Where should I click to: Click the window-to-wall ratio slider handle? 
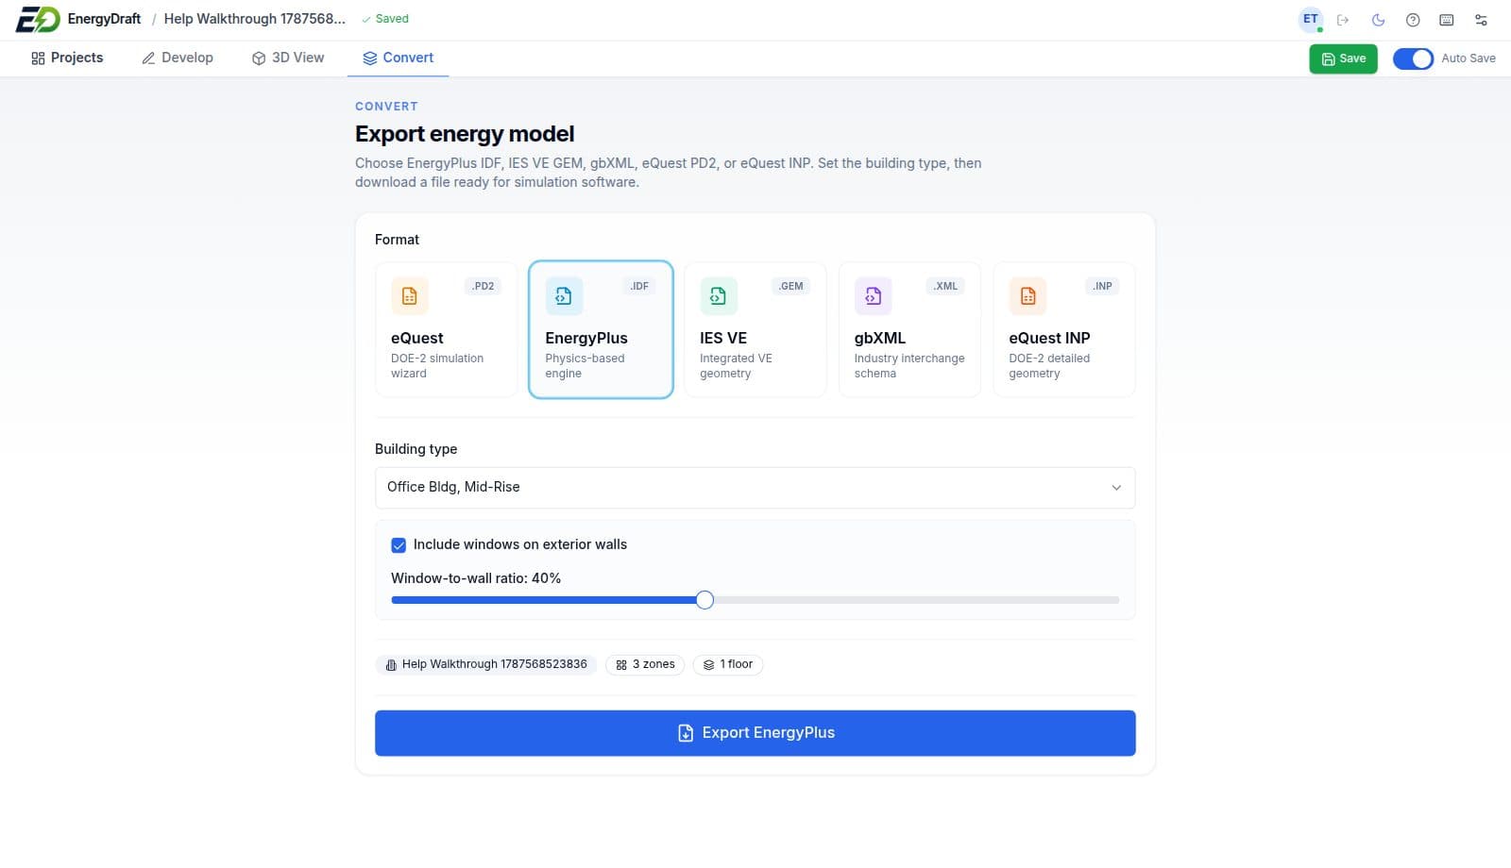coord(705,600)
